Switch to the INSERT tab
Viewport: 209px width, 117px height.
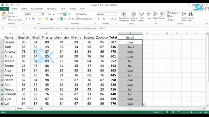(24, 9)
